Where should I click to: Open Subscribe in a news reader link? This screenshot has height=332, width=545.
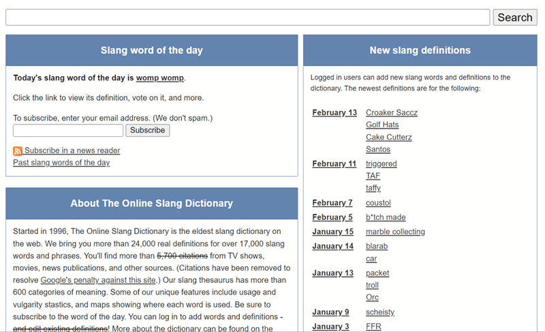click(x=72, y=151)
